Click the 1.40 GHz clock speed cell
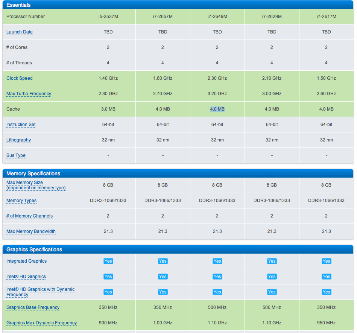 [108, 78]
